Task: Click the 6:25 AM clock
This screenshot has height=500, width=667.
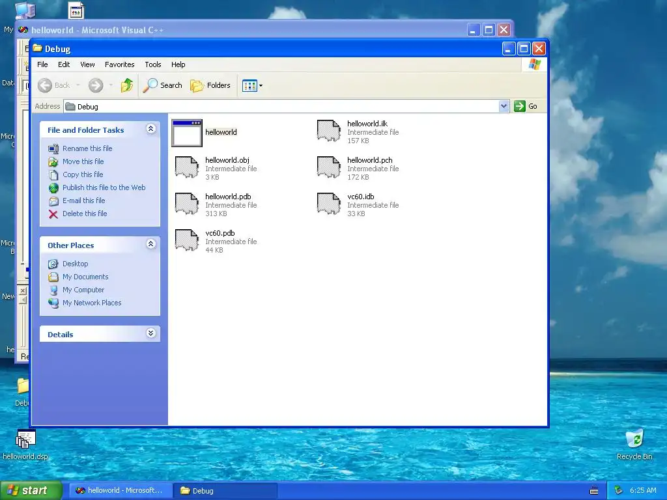Action: coord(643,491)
